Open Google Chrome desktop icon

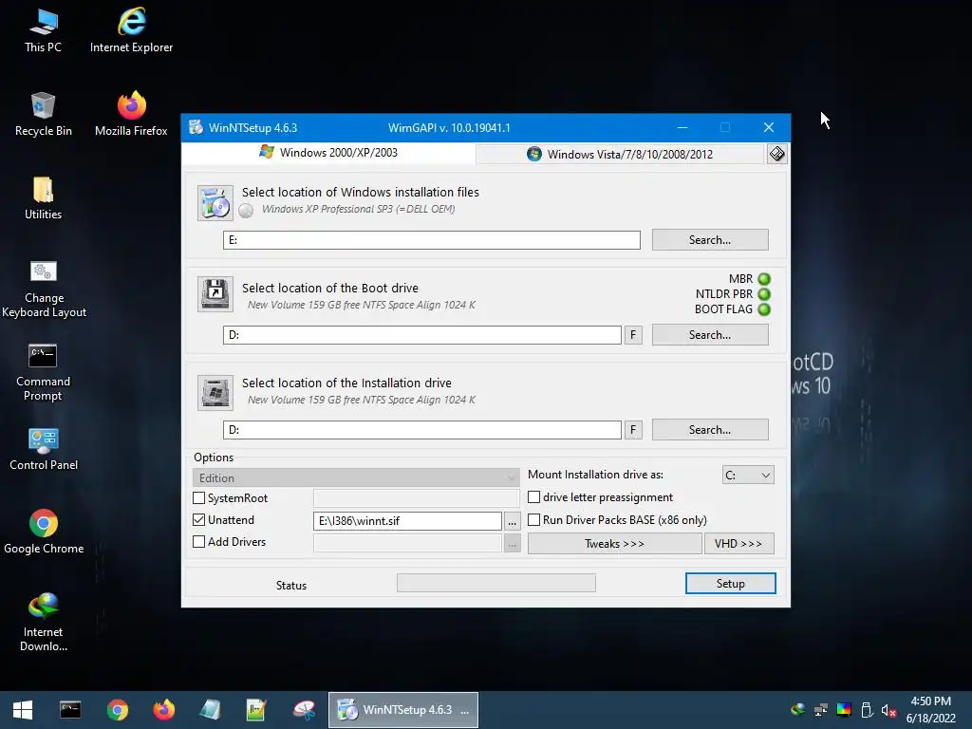click(x=44, y=532)
